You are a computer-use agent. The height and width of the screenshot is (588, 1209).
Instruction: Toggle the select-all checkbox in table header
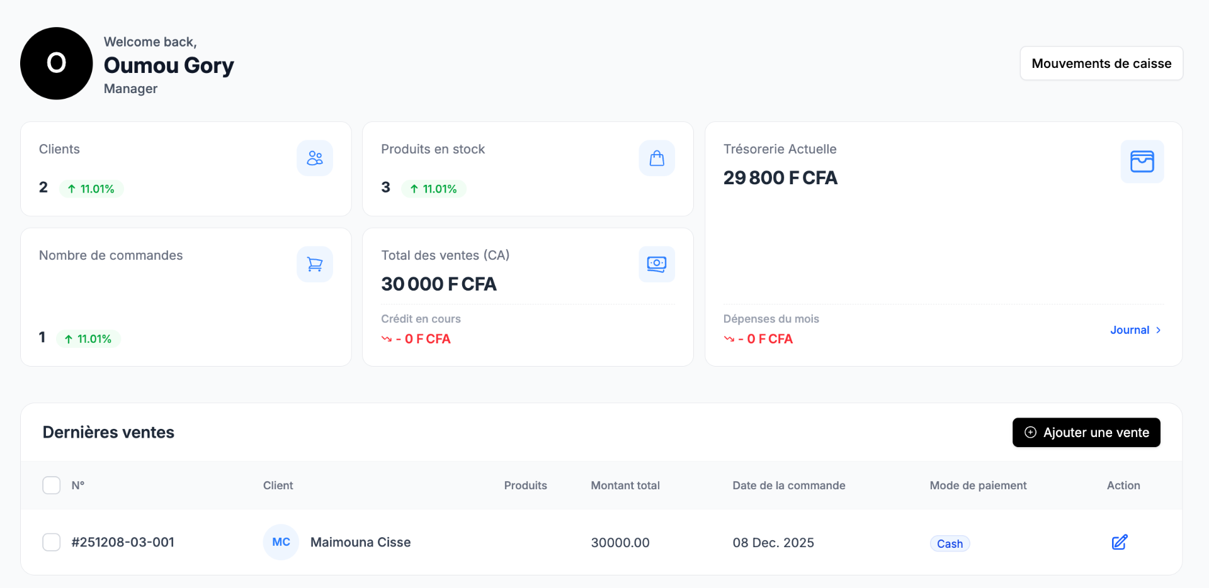tap(52, 485)
